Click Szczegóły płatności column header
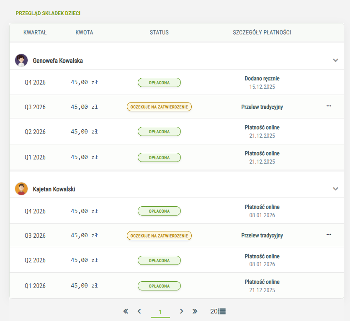 262,33
